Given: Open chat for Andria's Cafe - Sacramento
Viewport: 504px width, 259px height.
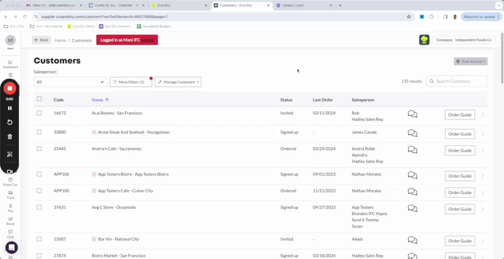Looking at the screenshot, I should [413, 150].
